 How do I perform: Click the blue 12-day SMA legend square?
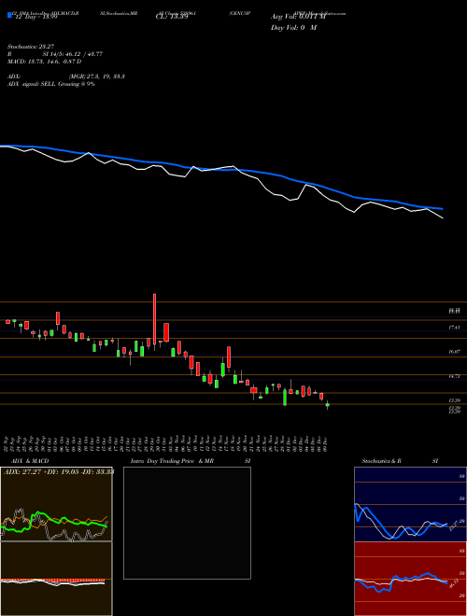[x=9, y=15]
